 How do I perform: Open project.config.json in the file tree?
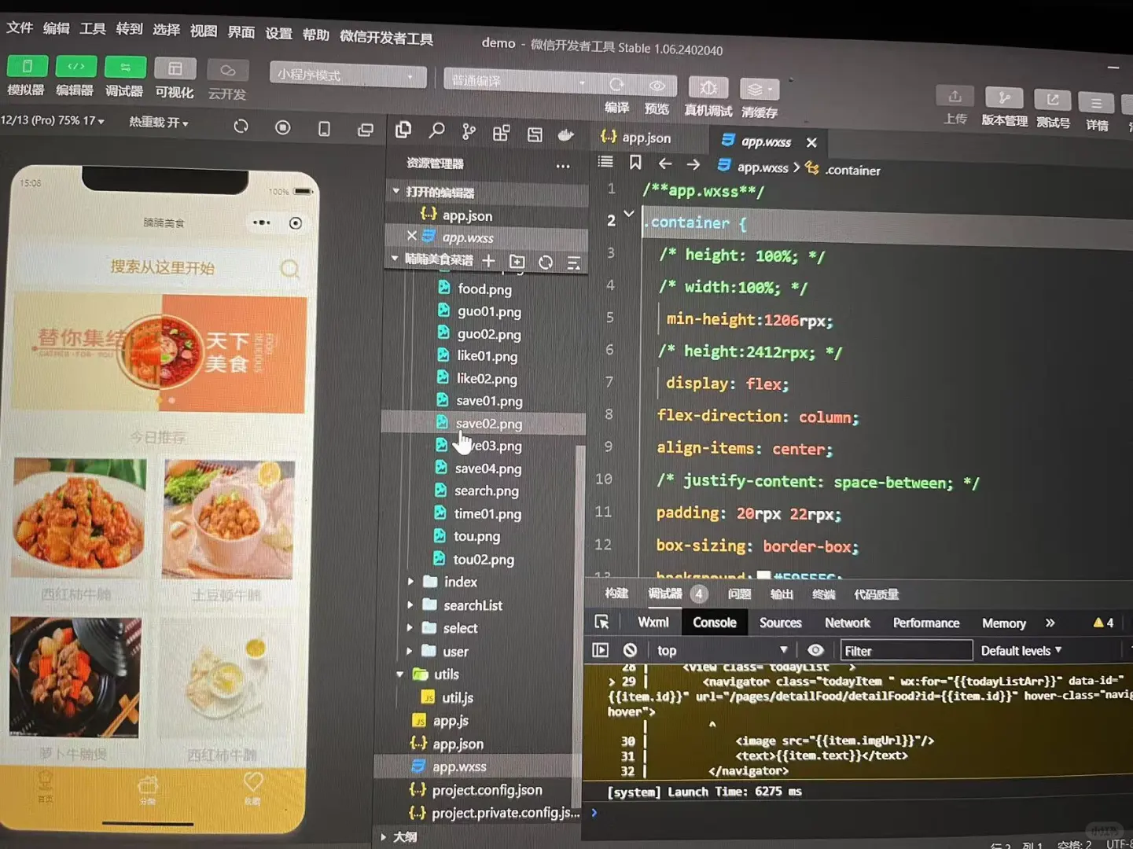point(487,790)
